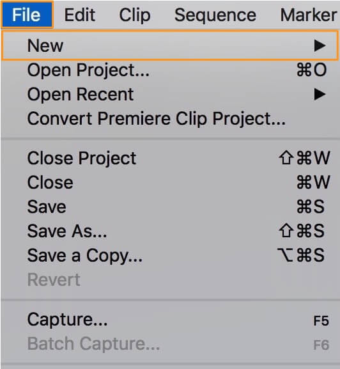
Task: Click the F5 shortcut label for Capture
Action: 321,320
